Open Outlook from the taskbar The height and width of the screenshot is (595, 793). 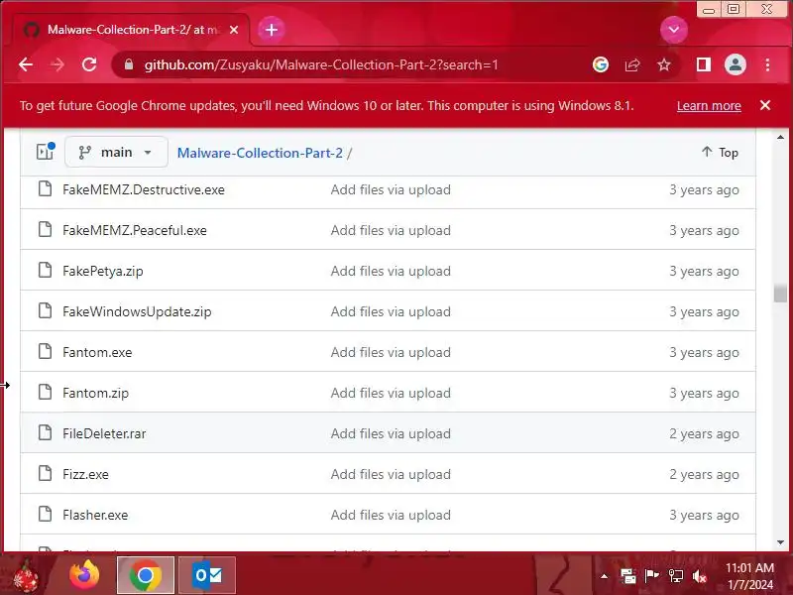(207, 575)
